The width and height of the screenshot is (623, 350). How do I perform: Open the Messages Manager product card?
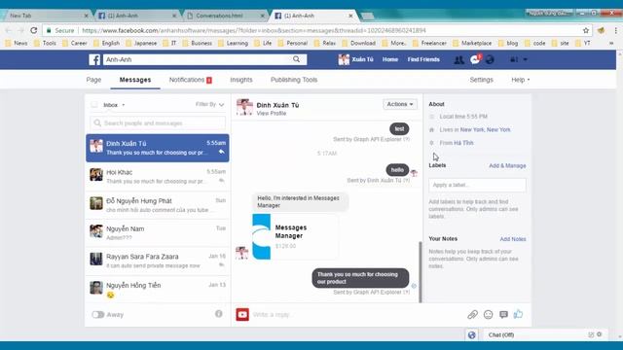tap(295, 237)
